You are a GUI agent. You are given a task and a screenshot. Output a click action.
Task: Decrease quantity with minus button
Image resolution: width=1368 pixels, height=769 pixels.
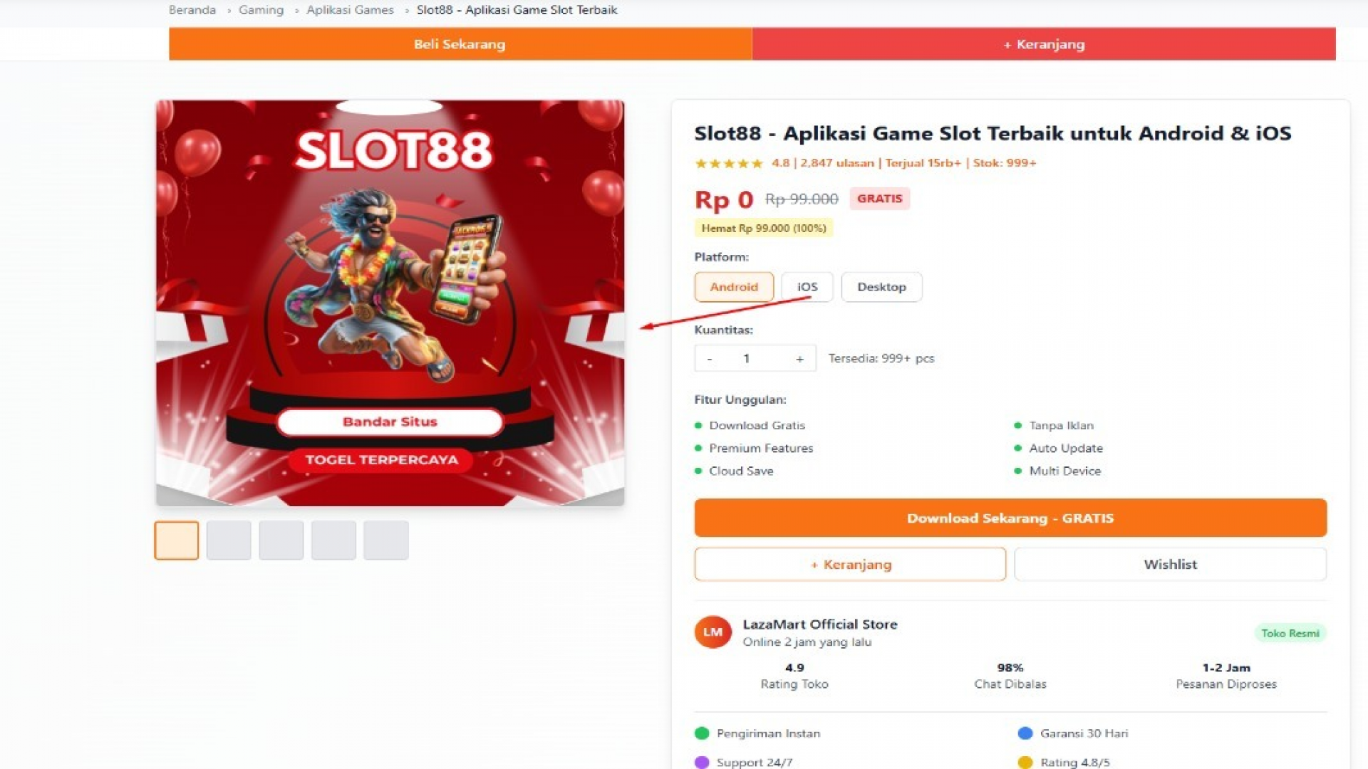(x=709, y=359)
